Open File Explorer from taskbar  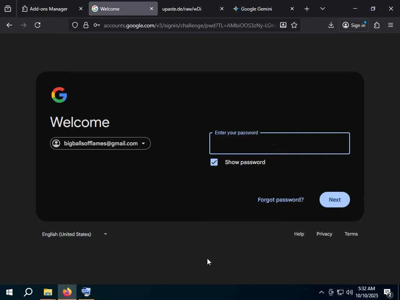tap(48, 292)
